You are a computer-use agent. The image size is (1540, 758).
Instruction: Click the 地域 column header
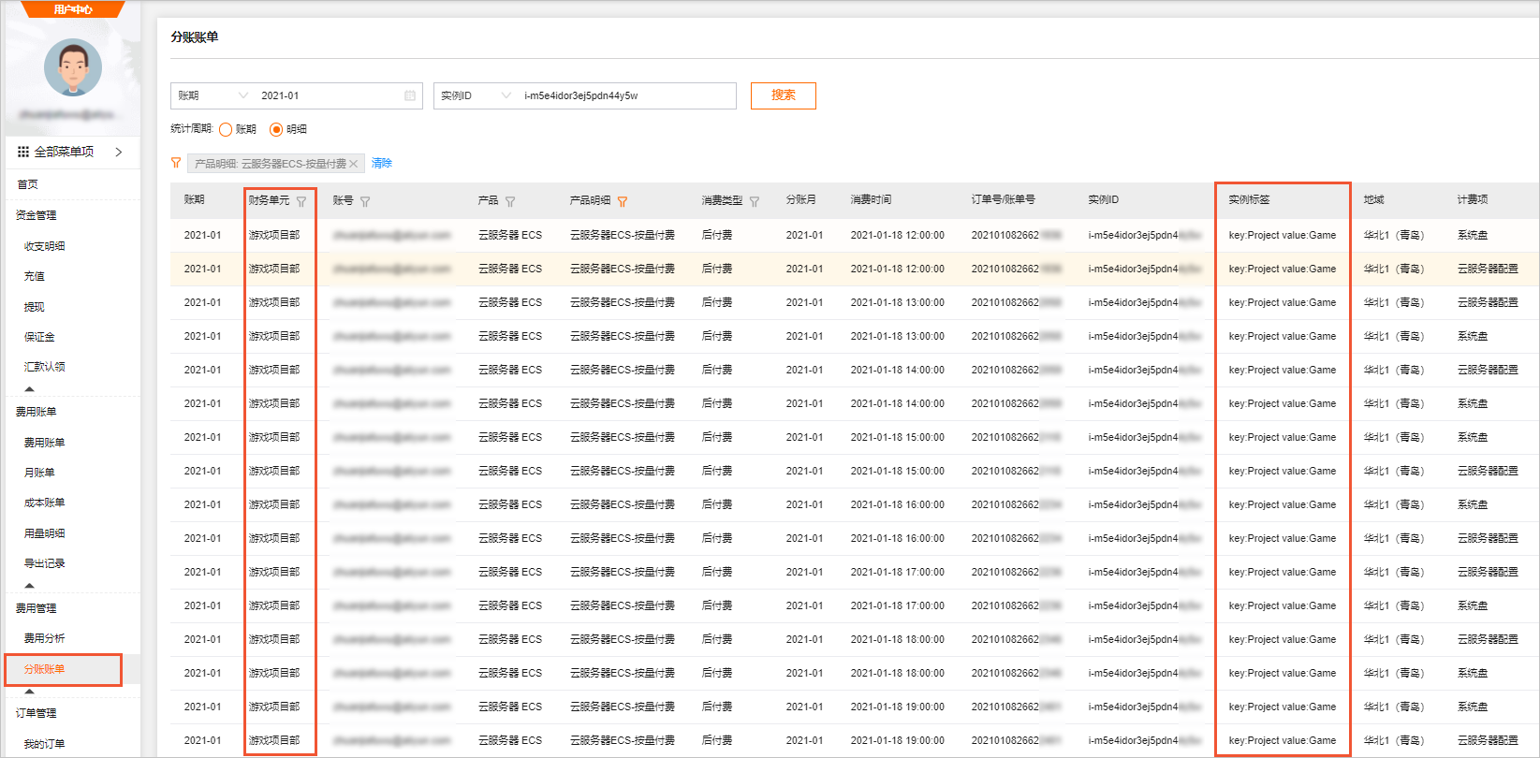(1373, 199)
